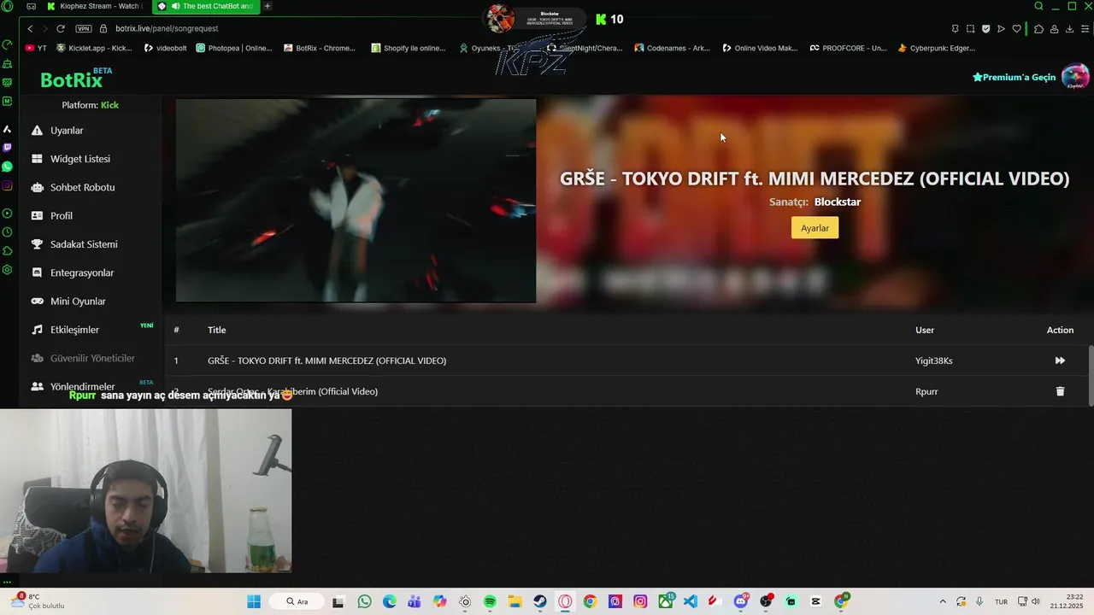Open Widget Listesi in the sidebar
The width and height of the screenshot is (1094, 615).
(71, 159)
